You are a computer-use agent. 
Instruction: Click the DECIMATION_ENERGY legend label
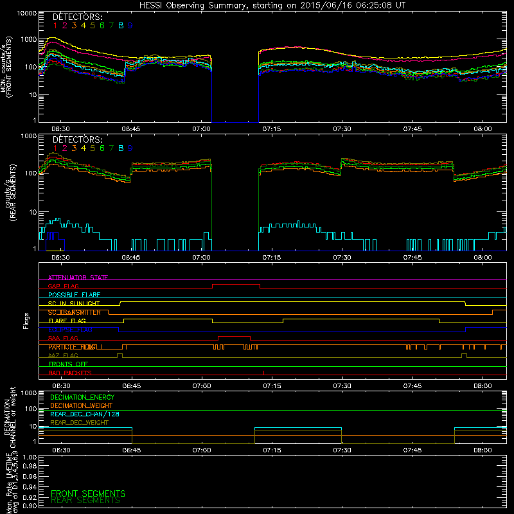pyautogui.click(x=82, y=397)
